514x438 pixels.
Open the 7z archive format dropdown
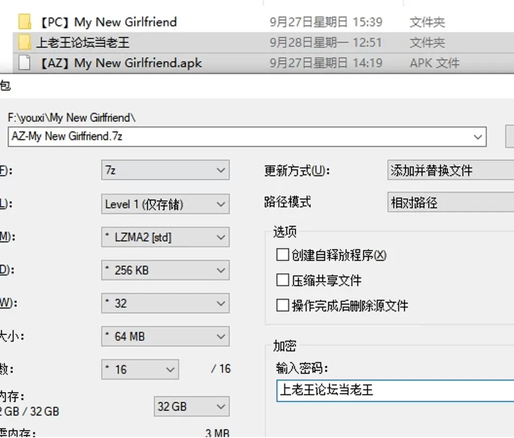(165, 170)
